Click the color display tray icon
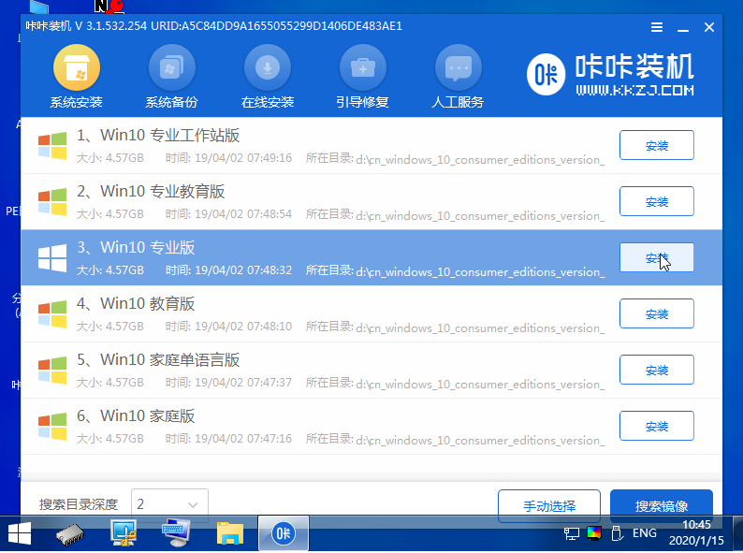This screenshot has width=743, height=553. pyautogui.click(x=593, y=533)
